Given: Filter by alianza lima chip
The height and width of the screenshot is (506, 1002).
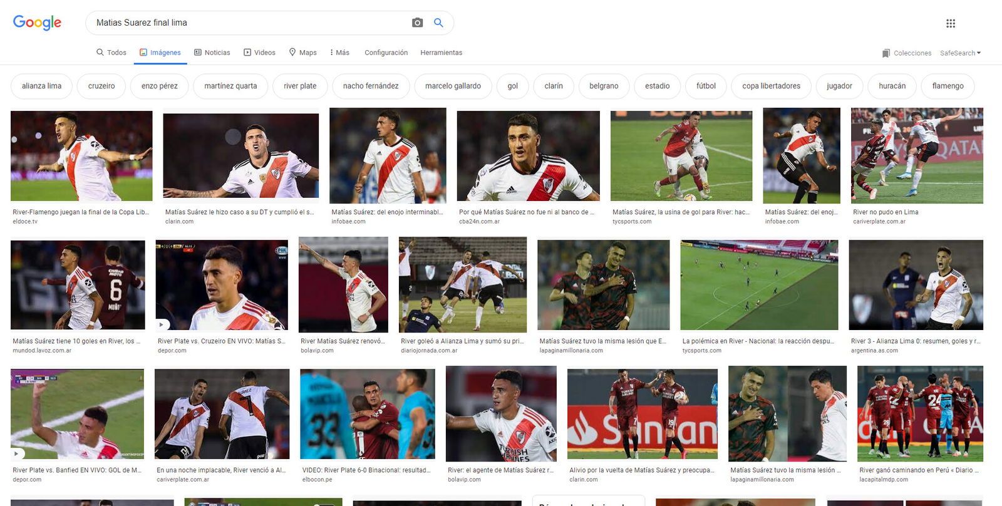Looking at the screenshot, I should 41,86.
